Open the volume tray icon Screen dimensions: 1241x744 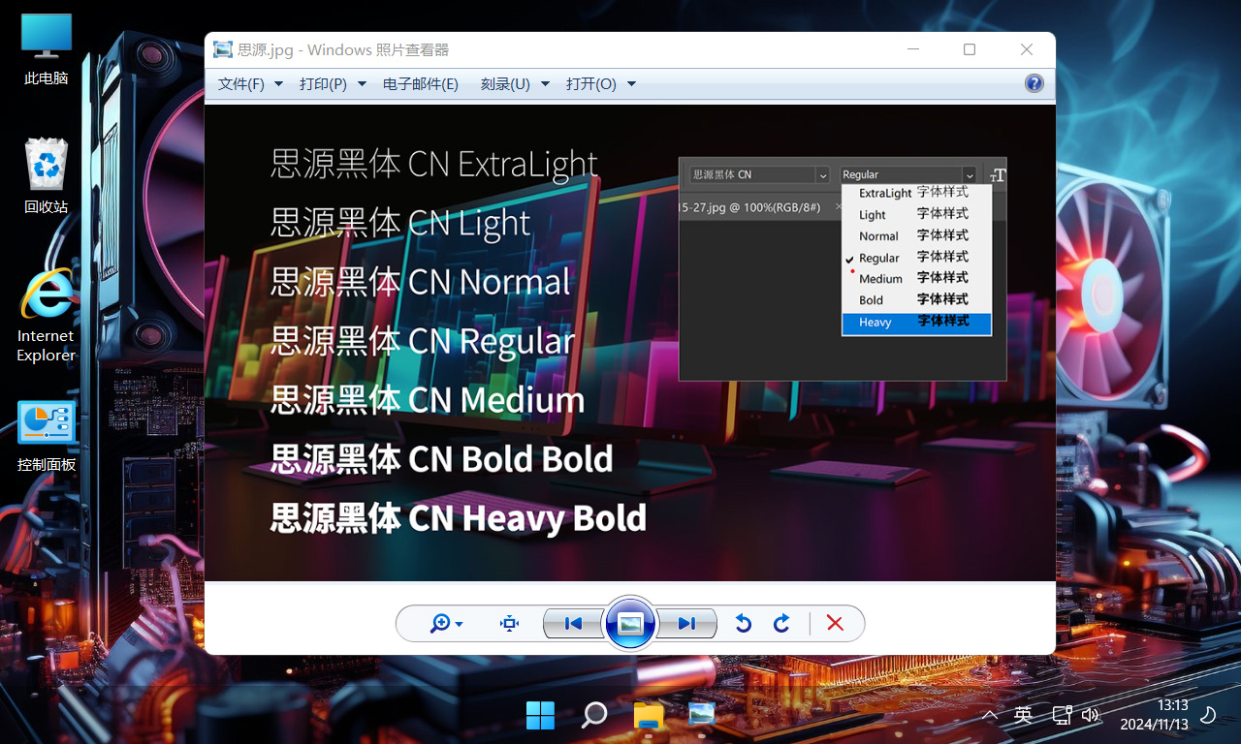pos(1090,715)
